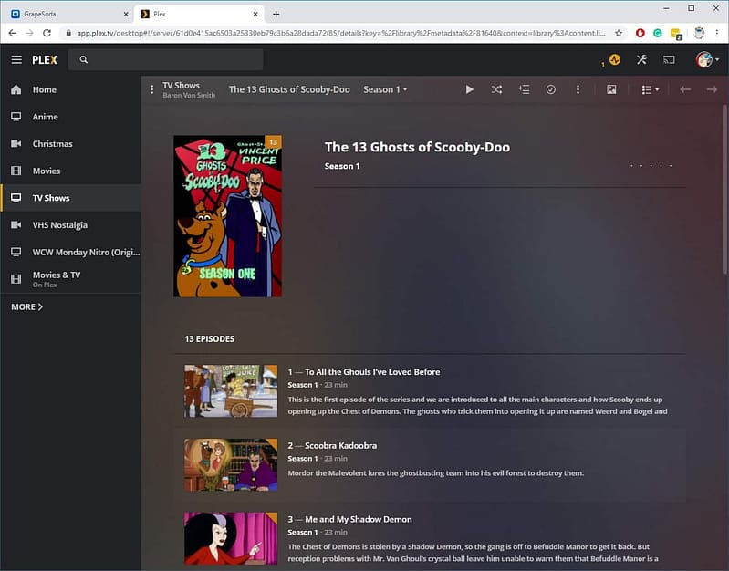Click The 13 Ghosts of Scooby-Doo breadcrumb
The height and width of the screenshot is (571, 729).
click(x=289, y=89)
